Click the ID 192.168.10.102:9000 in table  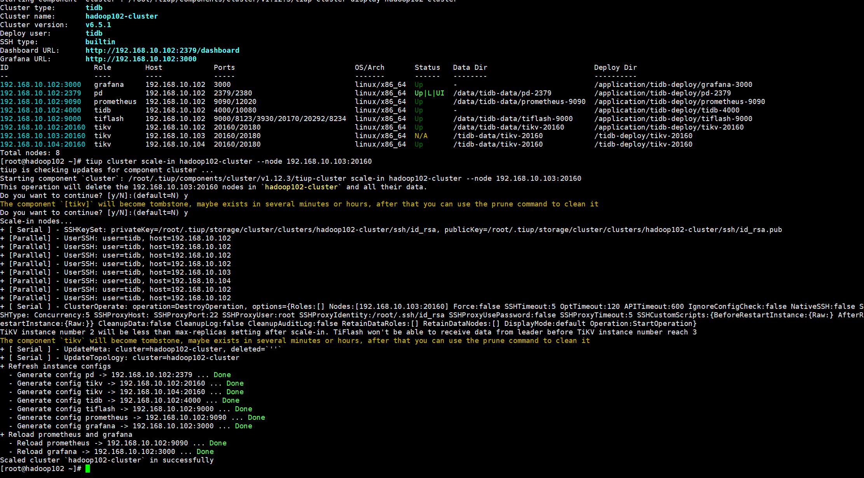[x=40, y=119]
